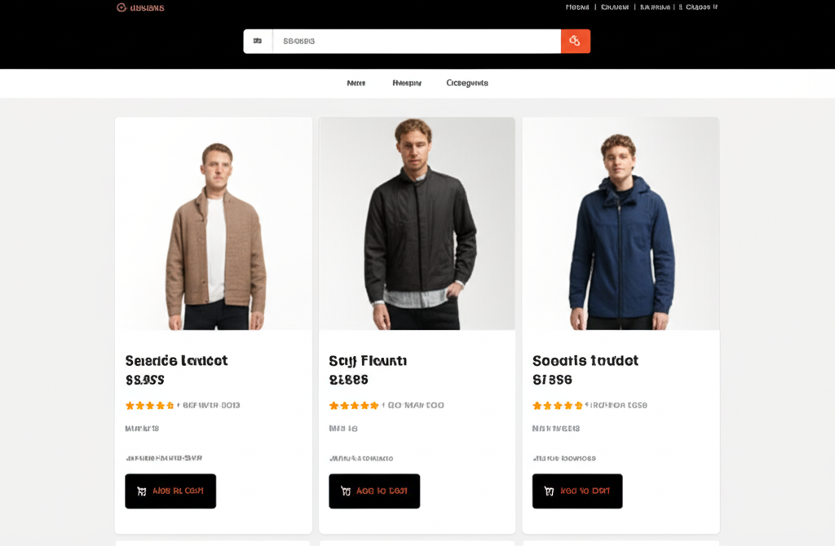Click the cart icon under the brown jacket

point(142,491)
